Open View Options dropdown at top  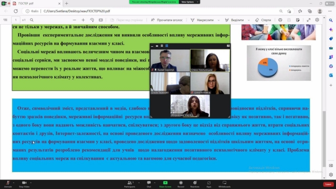click(189, 2)
